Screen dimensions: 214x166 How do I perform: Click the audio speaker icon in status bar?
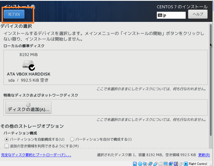click(x=145, y=164)
